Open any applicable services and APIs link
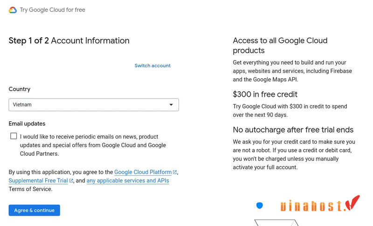Image resolution: width=373 pixels, height=226 pixels. tap(128, 180)
